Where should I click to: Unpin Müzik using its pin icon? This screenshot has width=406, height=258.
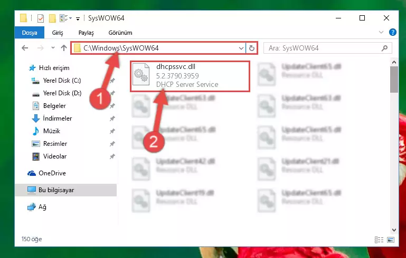click(x=112, y=131)
